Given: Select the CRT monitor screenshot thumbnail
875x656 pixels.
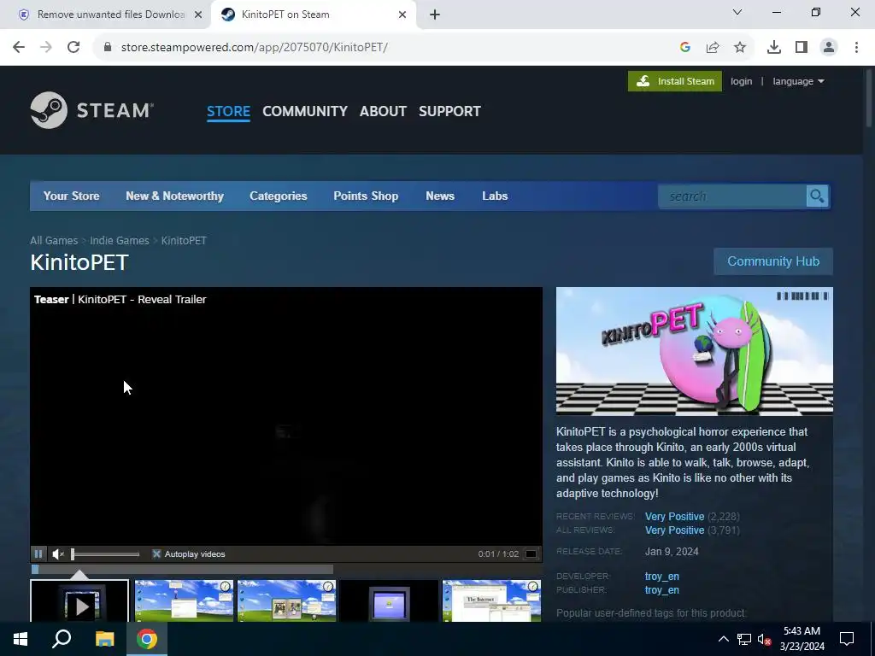Looking at the screenshot, I should [389, 601].
